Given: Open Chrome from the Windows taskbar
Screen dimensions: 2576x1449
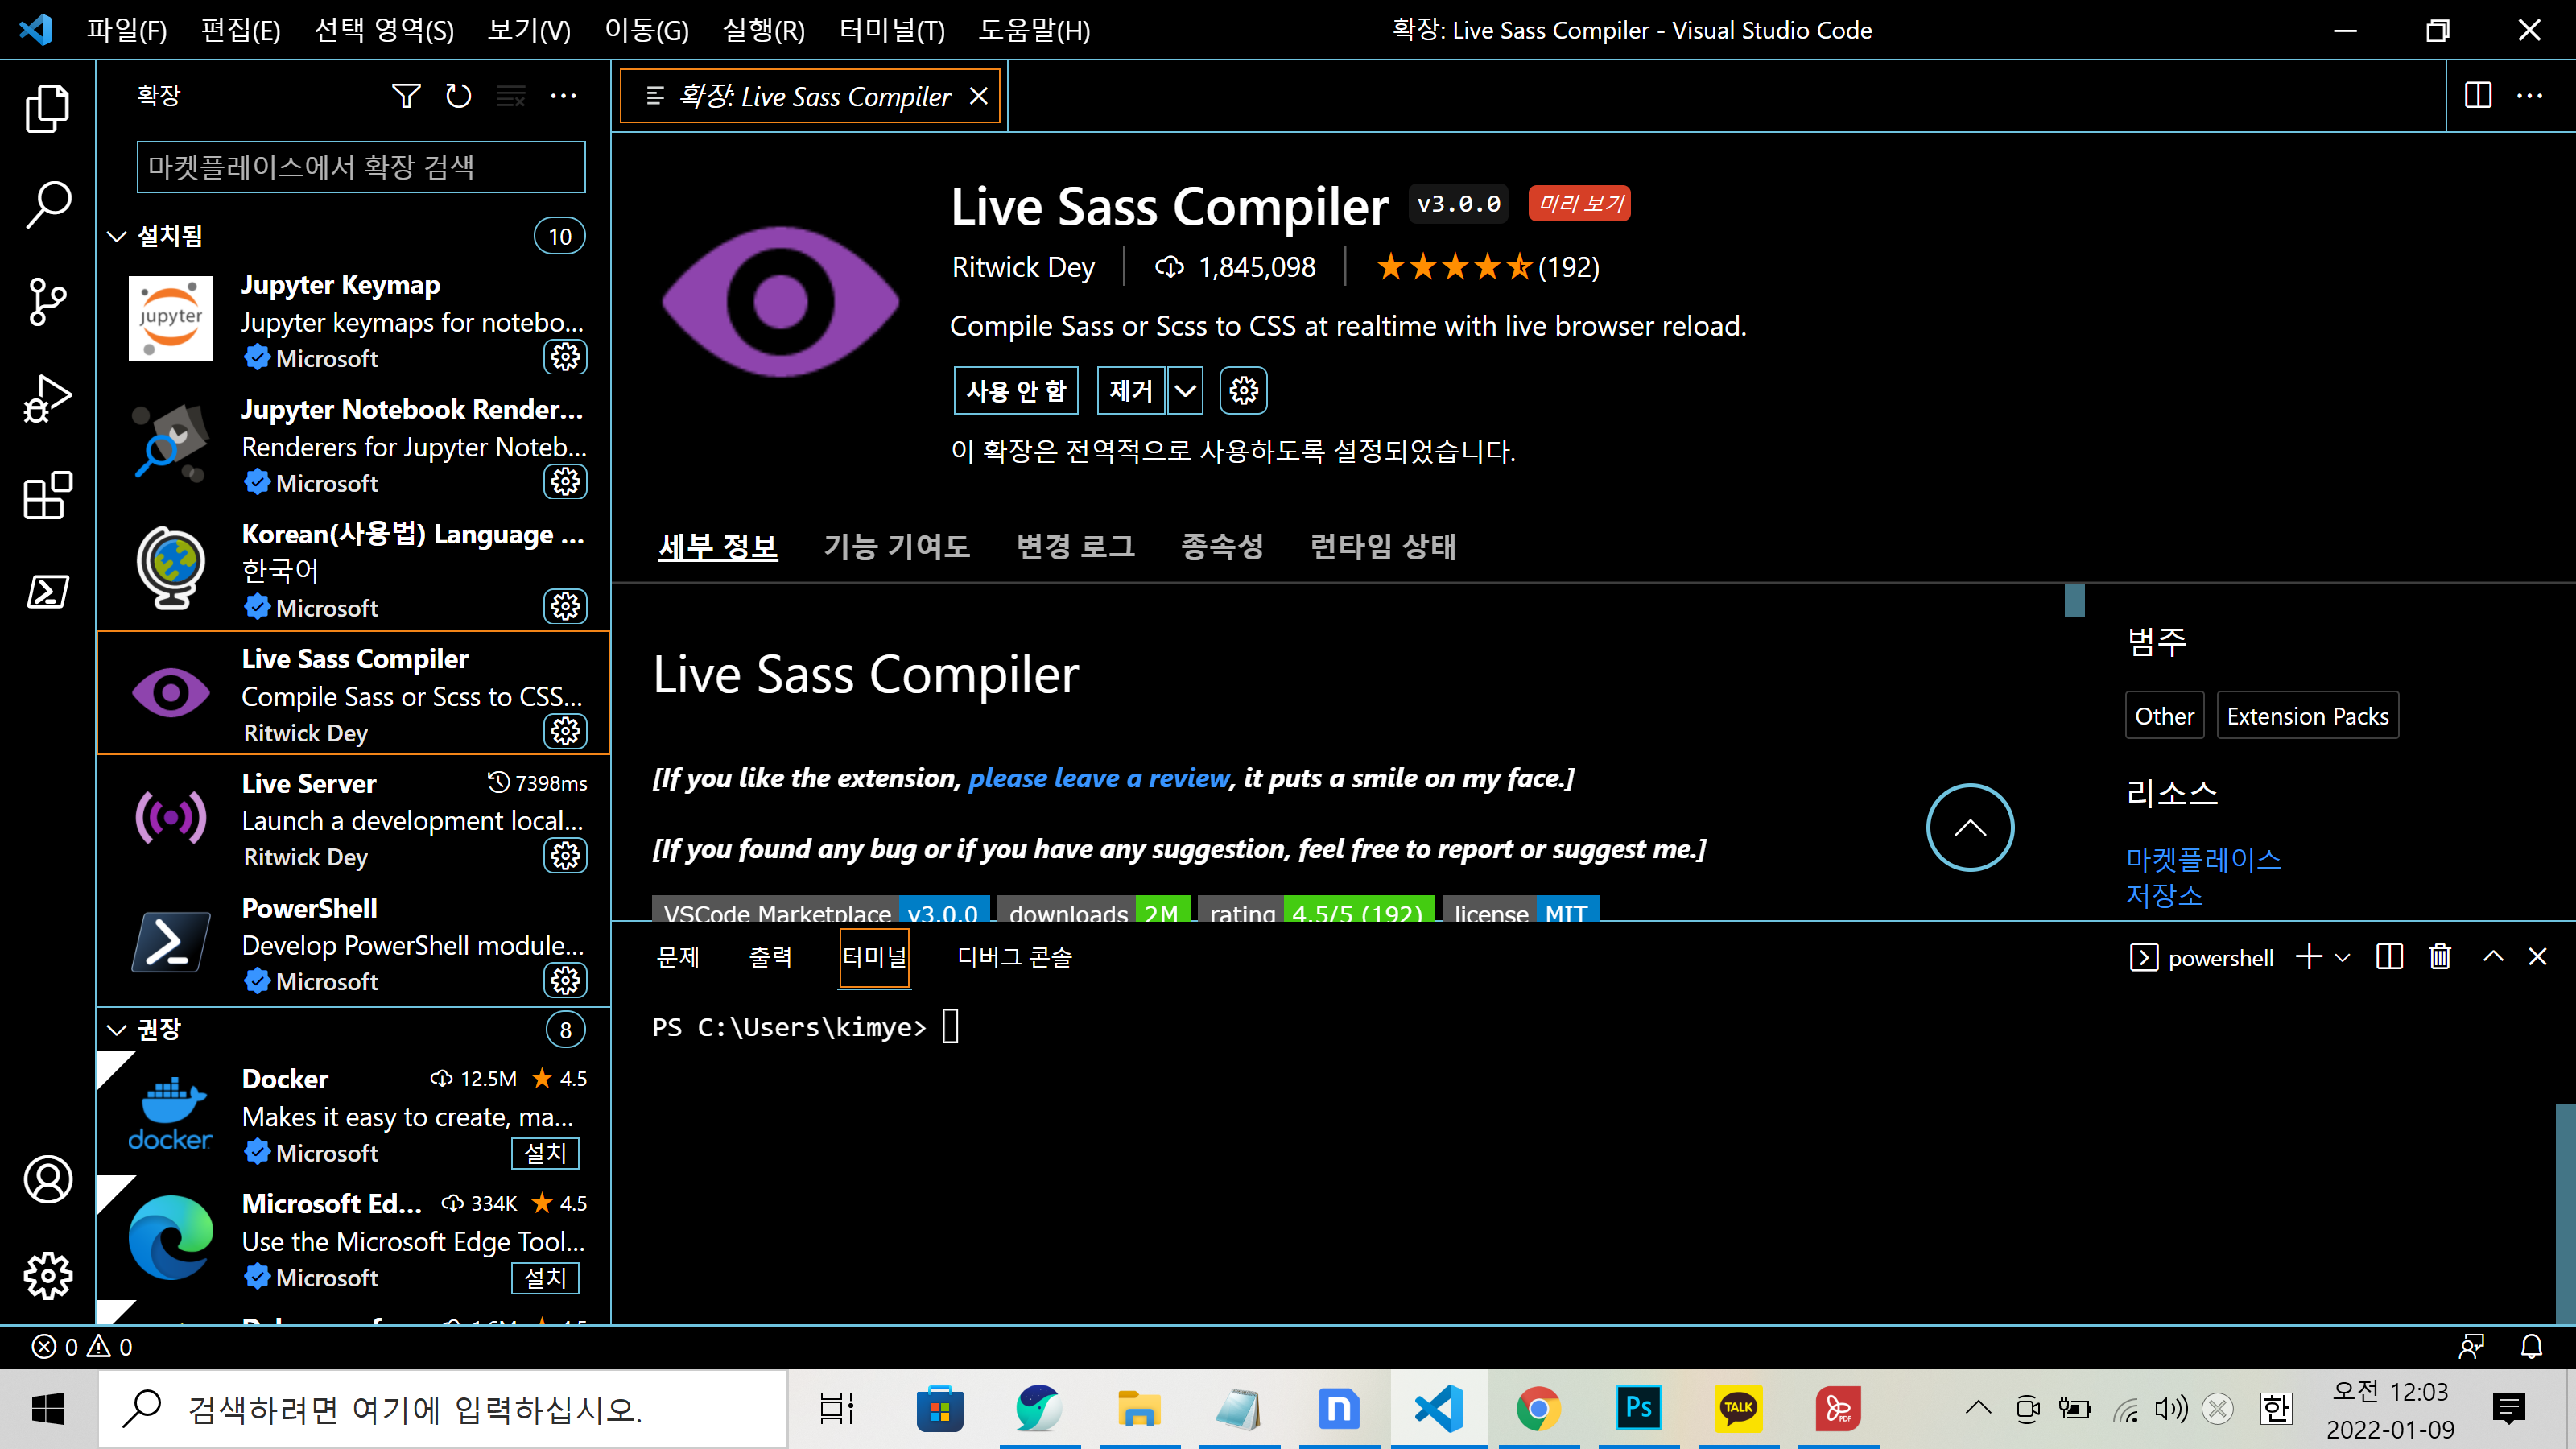Looking at the screenshot, I should (1538, 1408).
